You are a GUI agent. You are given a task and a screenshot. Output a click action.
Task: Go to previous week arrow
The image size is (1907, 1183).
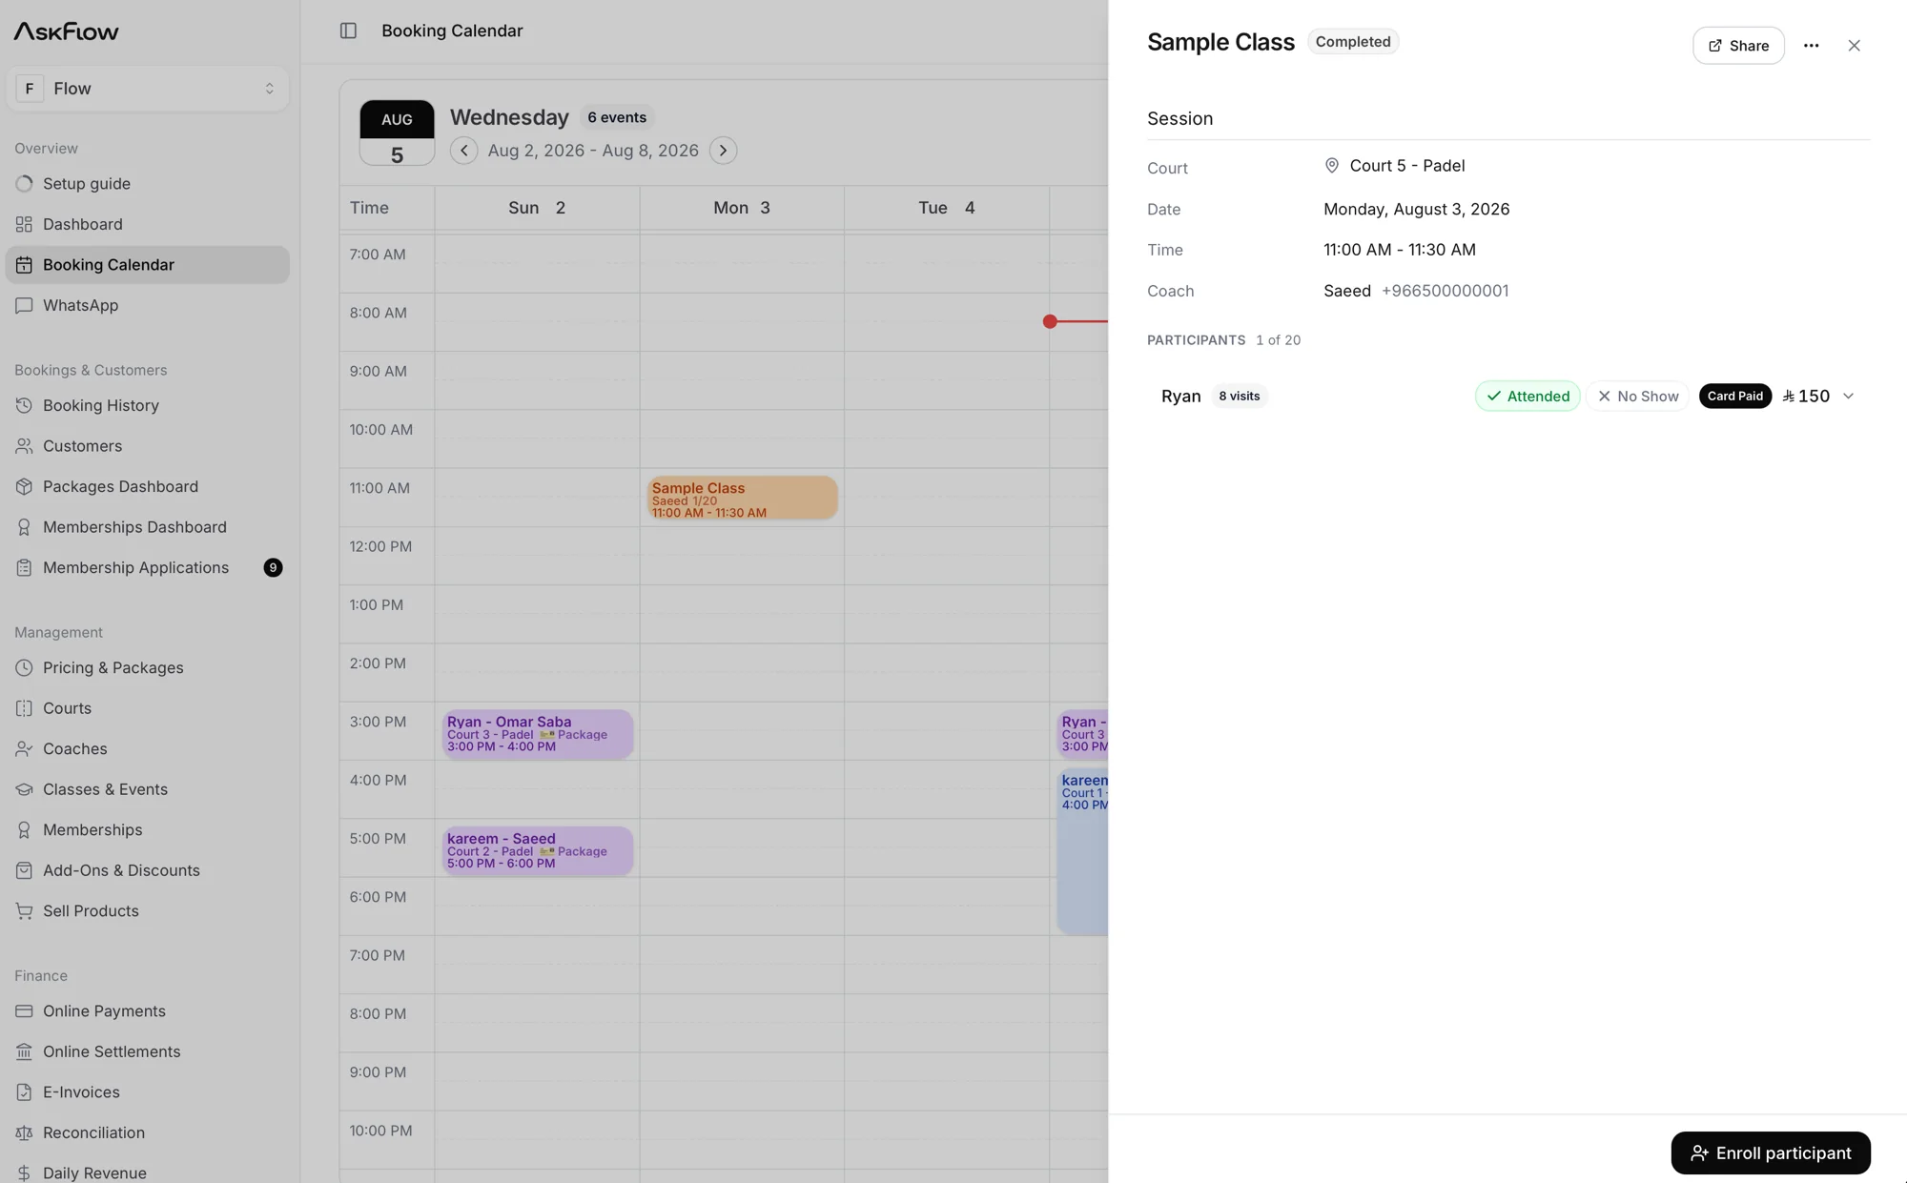point(464,151)
